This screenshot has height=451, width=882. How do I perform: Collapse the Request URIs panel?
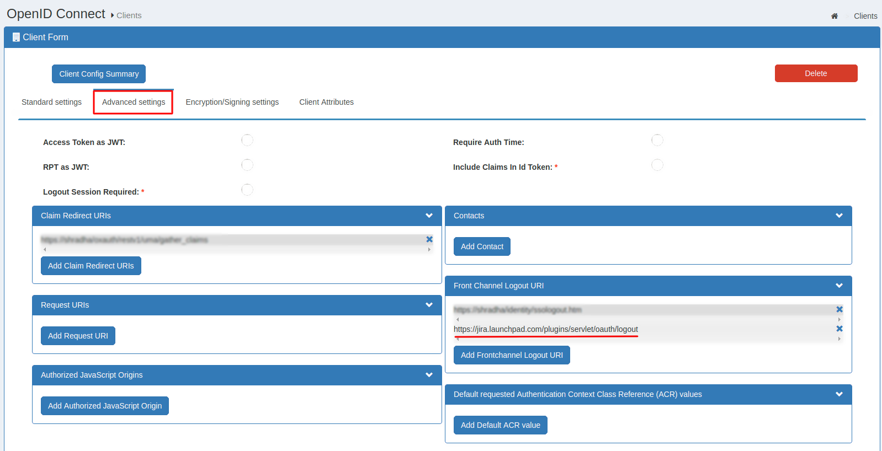click(429, 305)
